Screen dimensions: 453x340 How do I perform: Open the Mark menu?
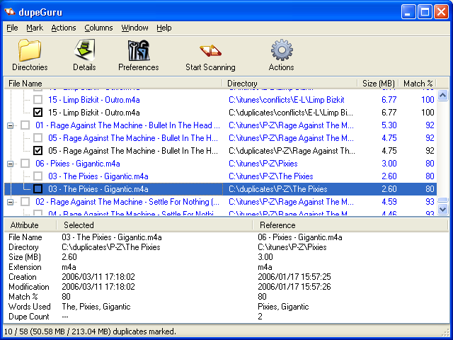coord(35,28)
